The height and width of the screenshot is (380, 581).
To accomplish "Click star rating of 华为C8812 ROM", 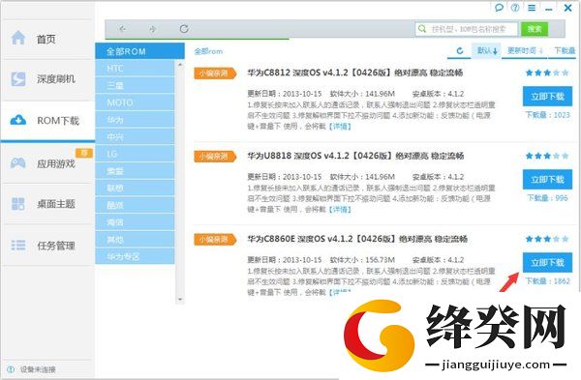I will (x=547, y=73).
